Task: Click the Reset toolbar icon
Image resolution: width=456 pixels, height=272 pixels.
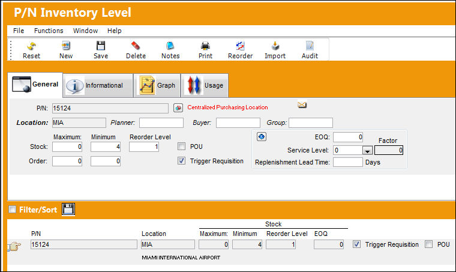Action: [31, 46]
